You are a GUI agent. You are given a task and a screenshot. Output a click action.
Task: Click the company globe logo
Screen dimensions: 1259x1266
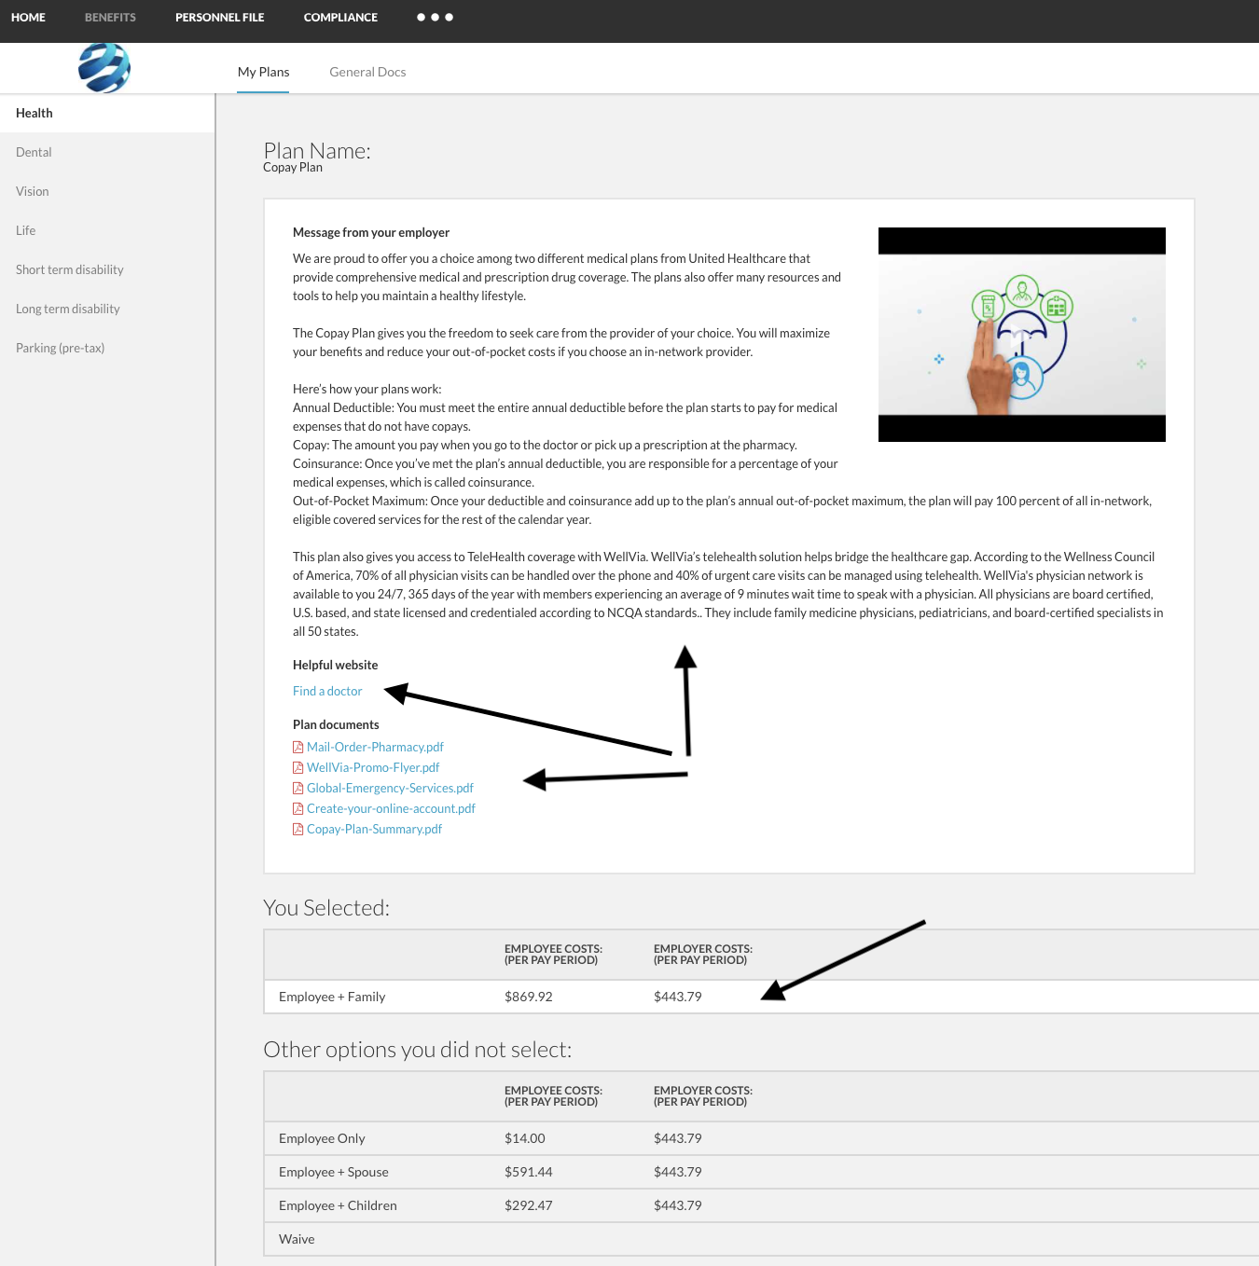[104, 68]
